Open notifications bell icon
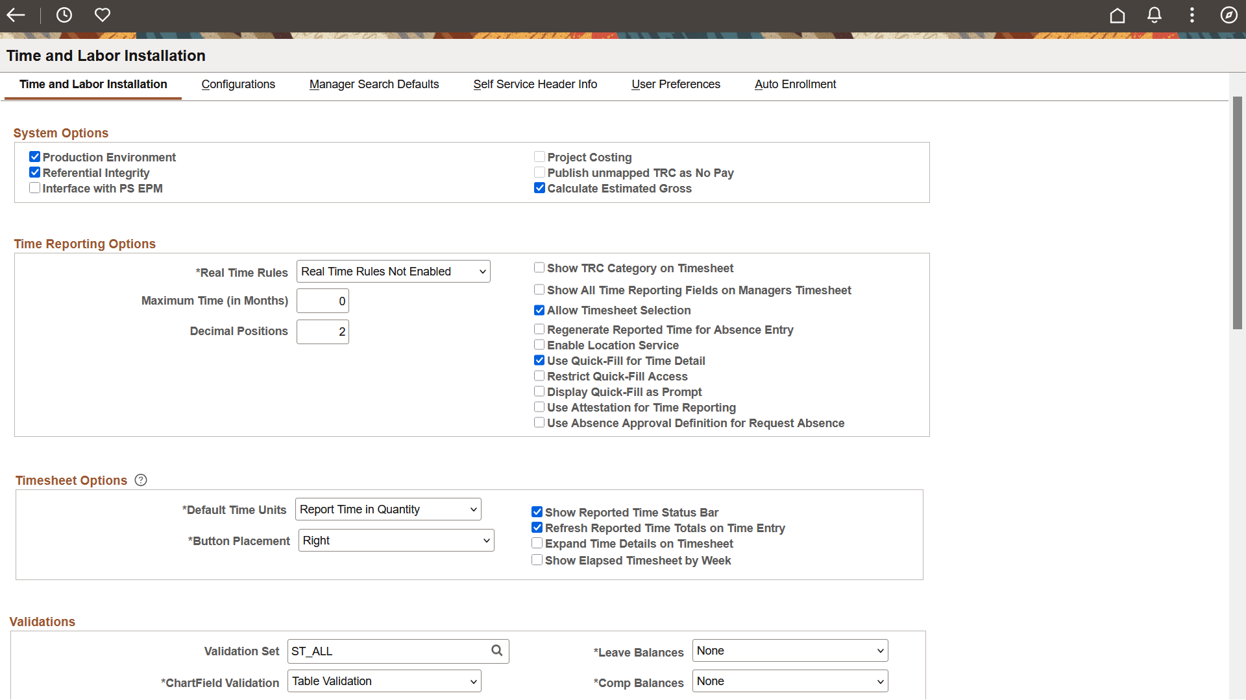Screen dimensions: 1246x700 click(1154, 15)
